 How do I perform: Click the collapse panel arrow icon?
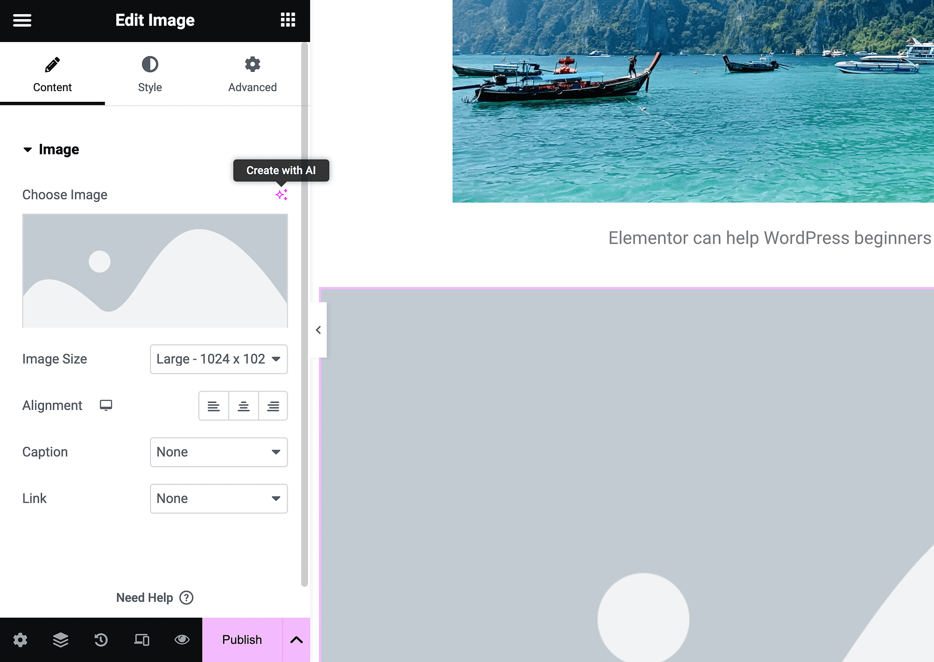tap(318, 330)
